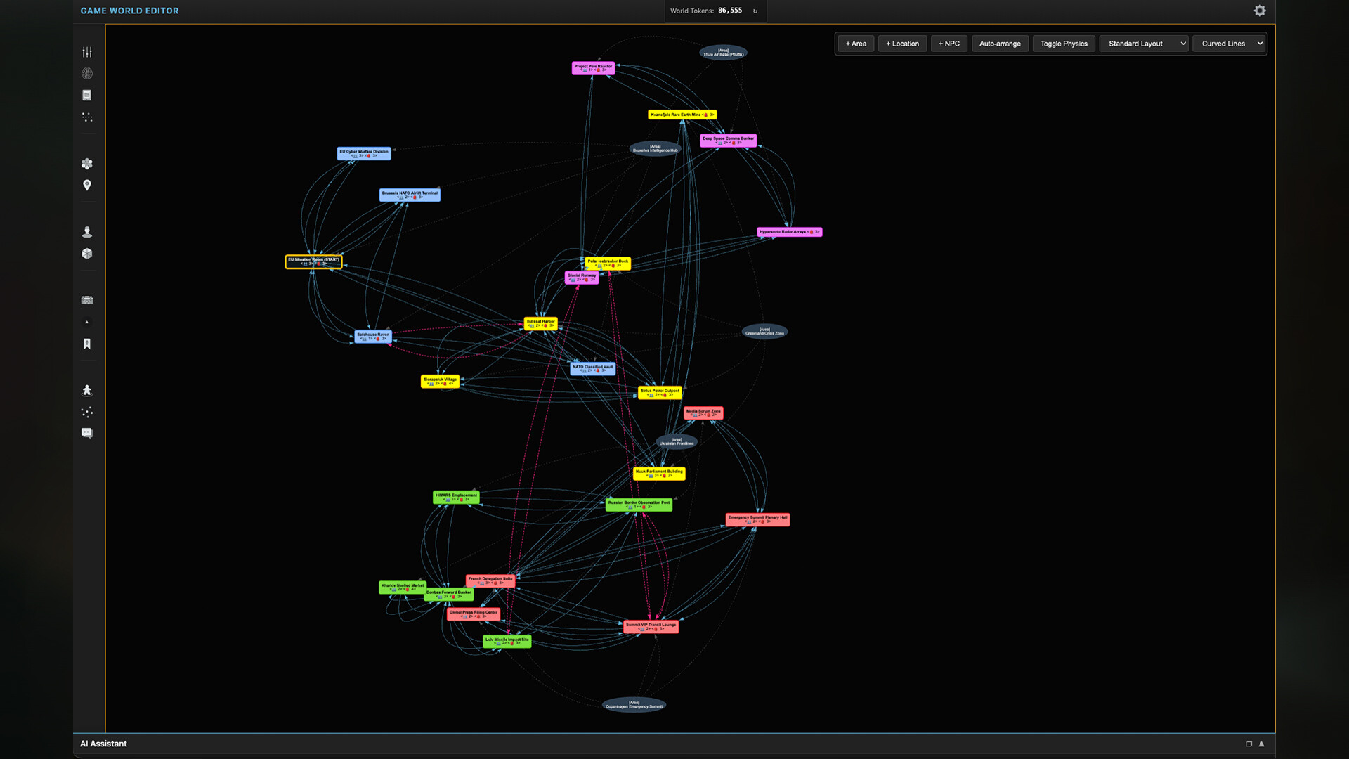
Task: Click Auto-arrange to reorganize the graph
Action: (x=1000, y=43)
